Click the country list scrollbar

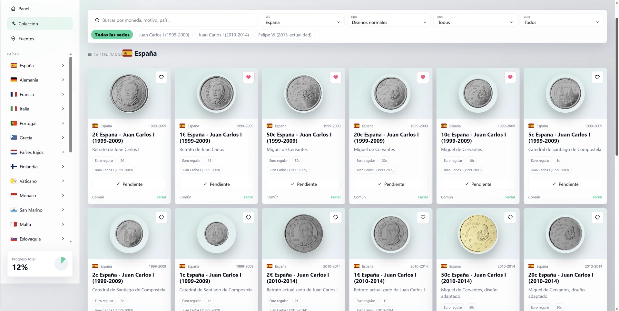coord(71,105)
